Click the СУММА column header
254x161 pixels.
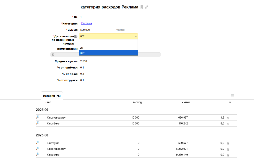[186, 102]
